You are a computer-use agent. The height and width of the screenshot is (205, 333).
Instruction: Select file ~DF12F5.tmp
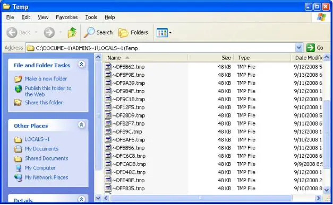coord(129,108)
